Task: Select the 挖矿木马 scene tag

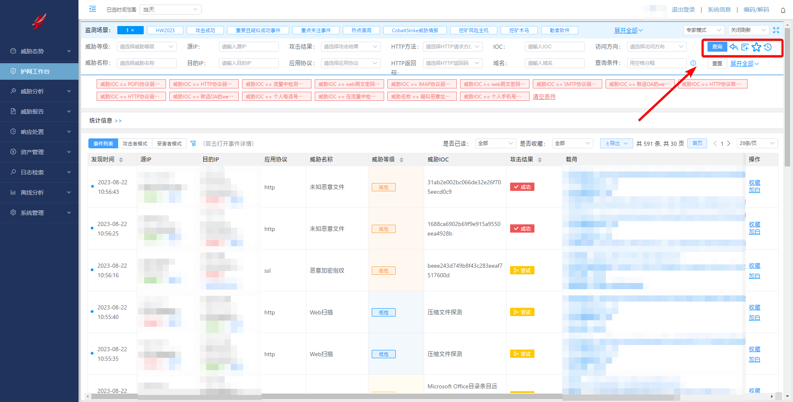Action: [519, 30]
